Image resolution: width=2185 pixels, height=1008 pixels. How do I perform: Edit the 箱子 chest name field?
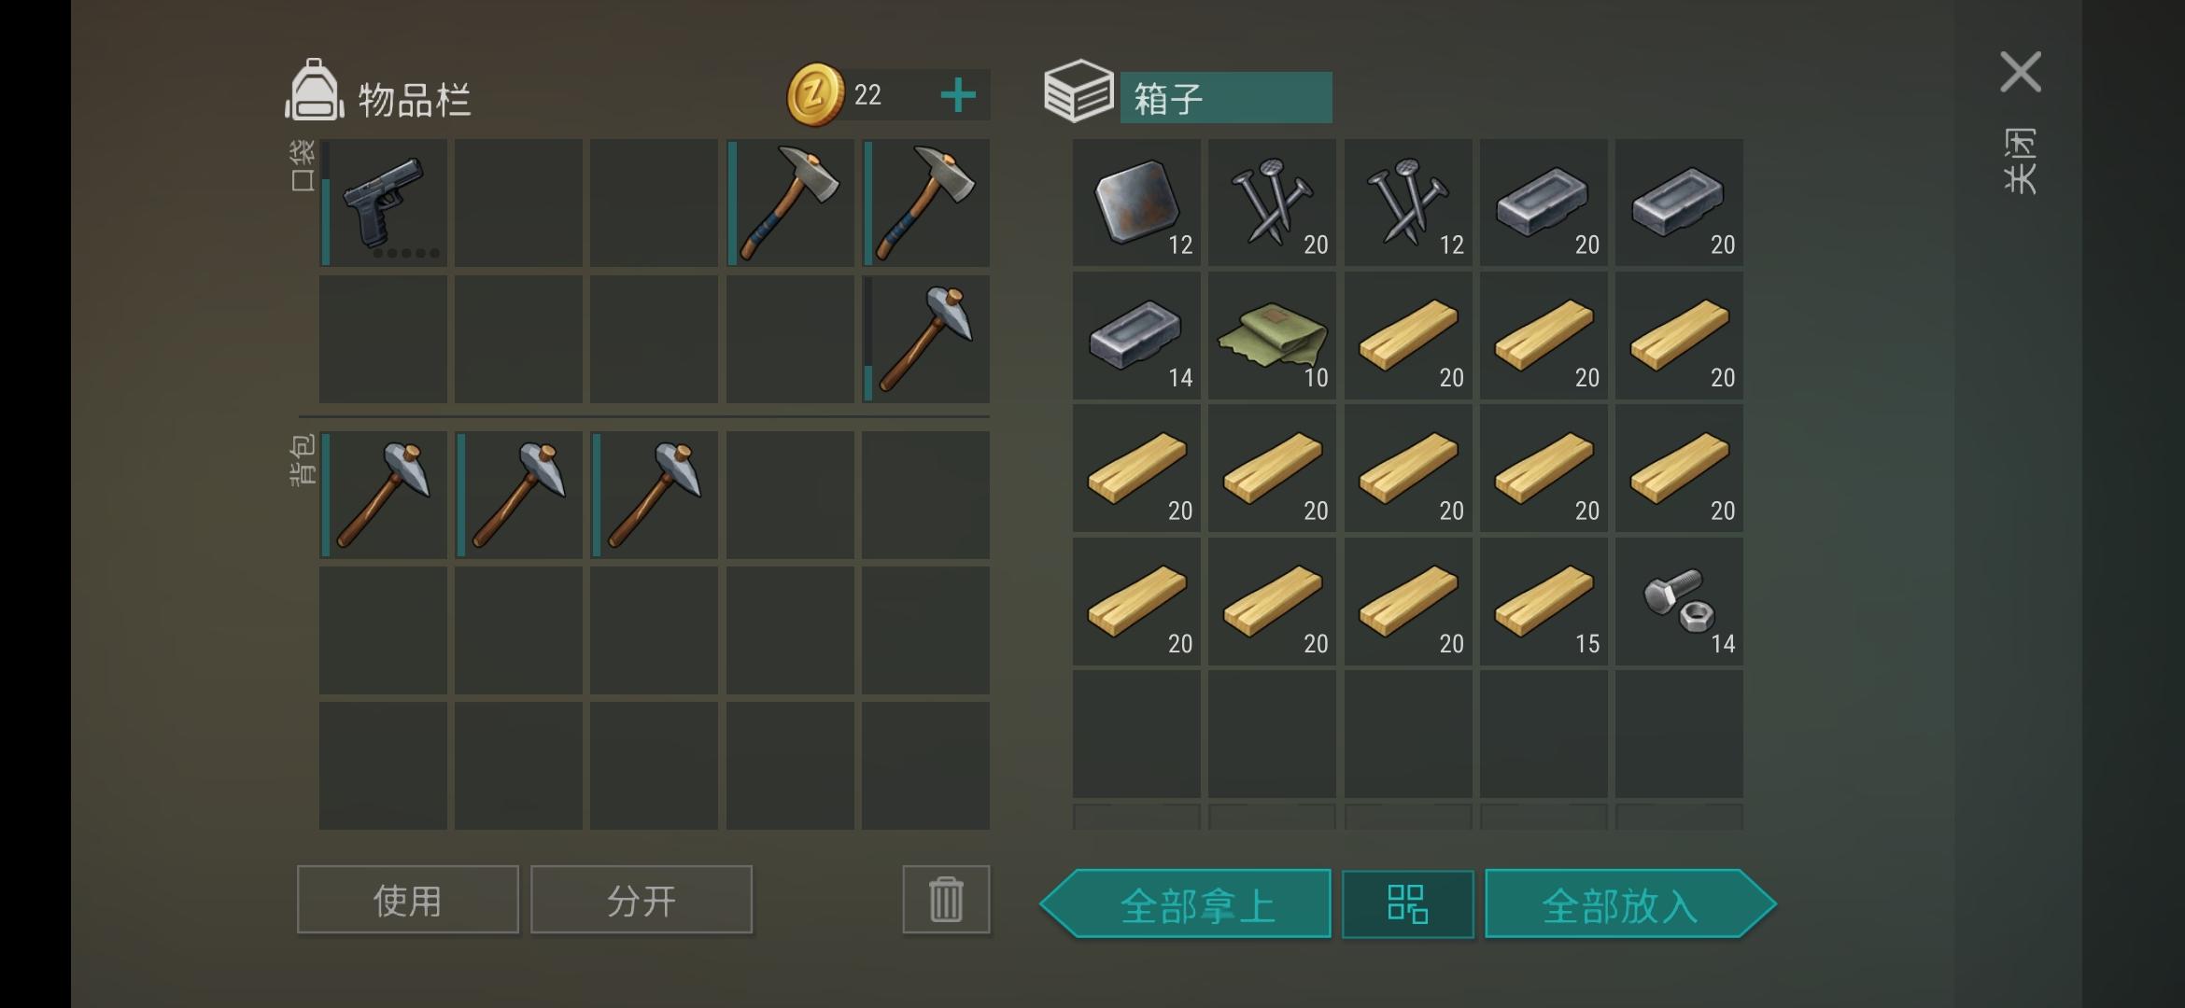pyautogui.click(x=1226, y=97)
